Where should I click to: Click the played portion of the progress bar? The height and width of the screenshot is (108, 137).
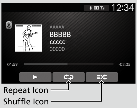pos(45,64)
